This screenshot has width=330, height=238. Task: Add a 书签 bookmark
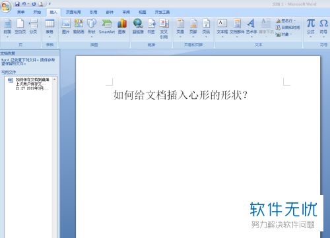[x=151, y=26]
